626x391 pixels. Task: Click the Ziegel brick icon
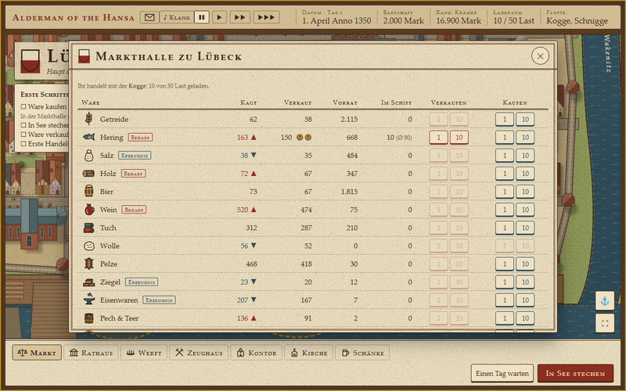pyautogui.click(x=88, y=282)
